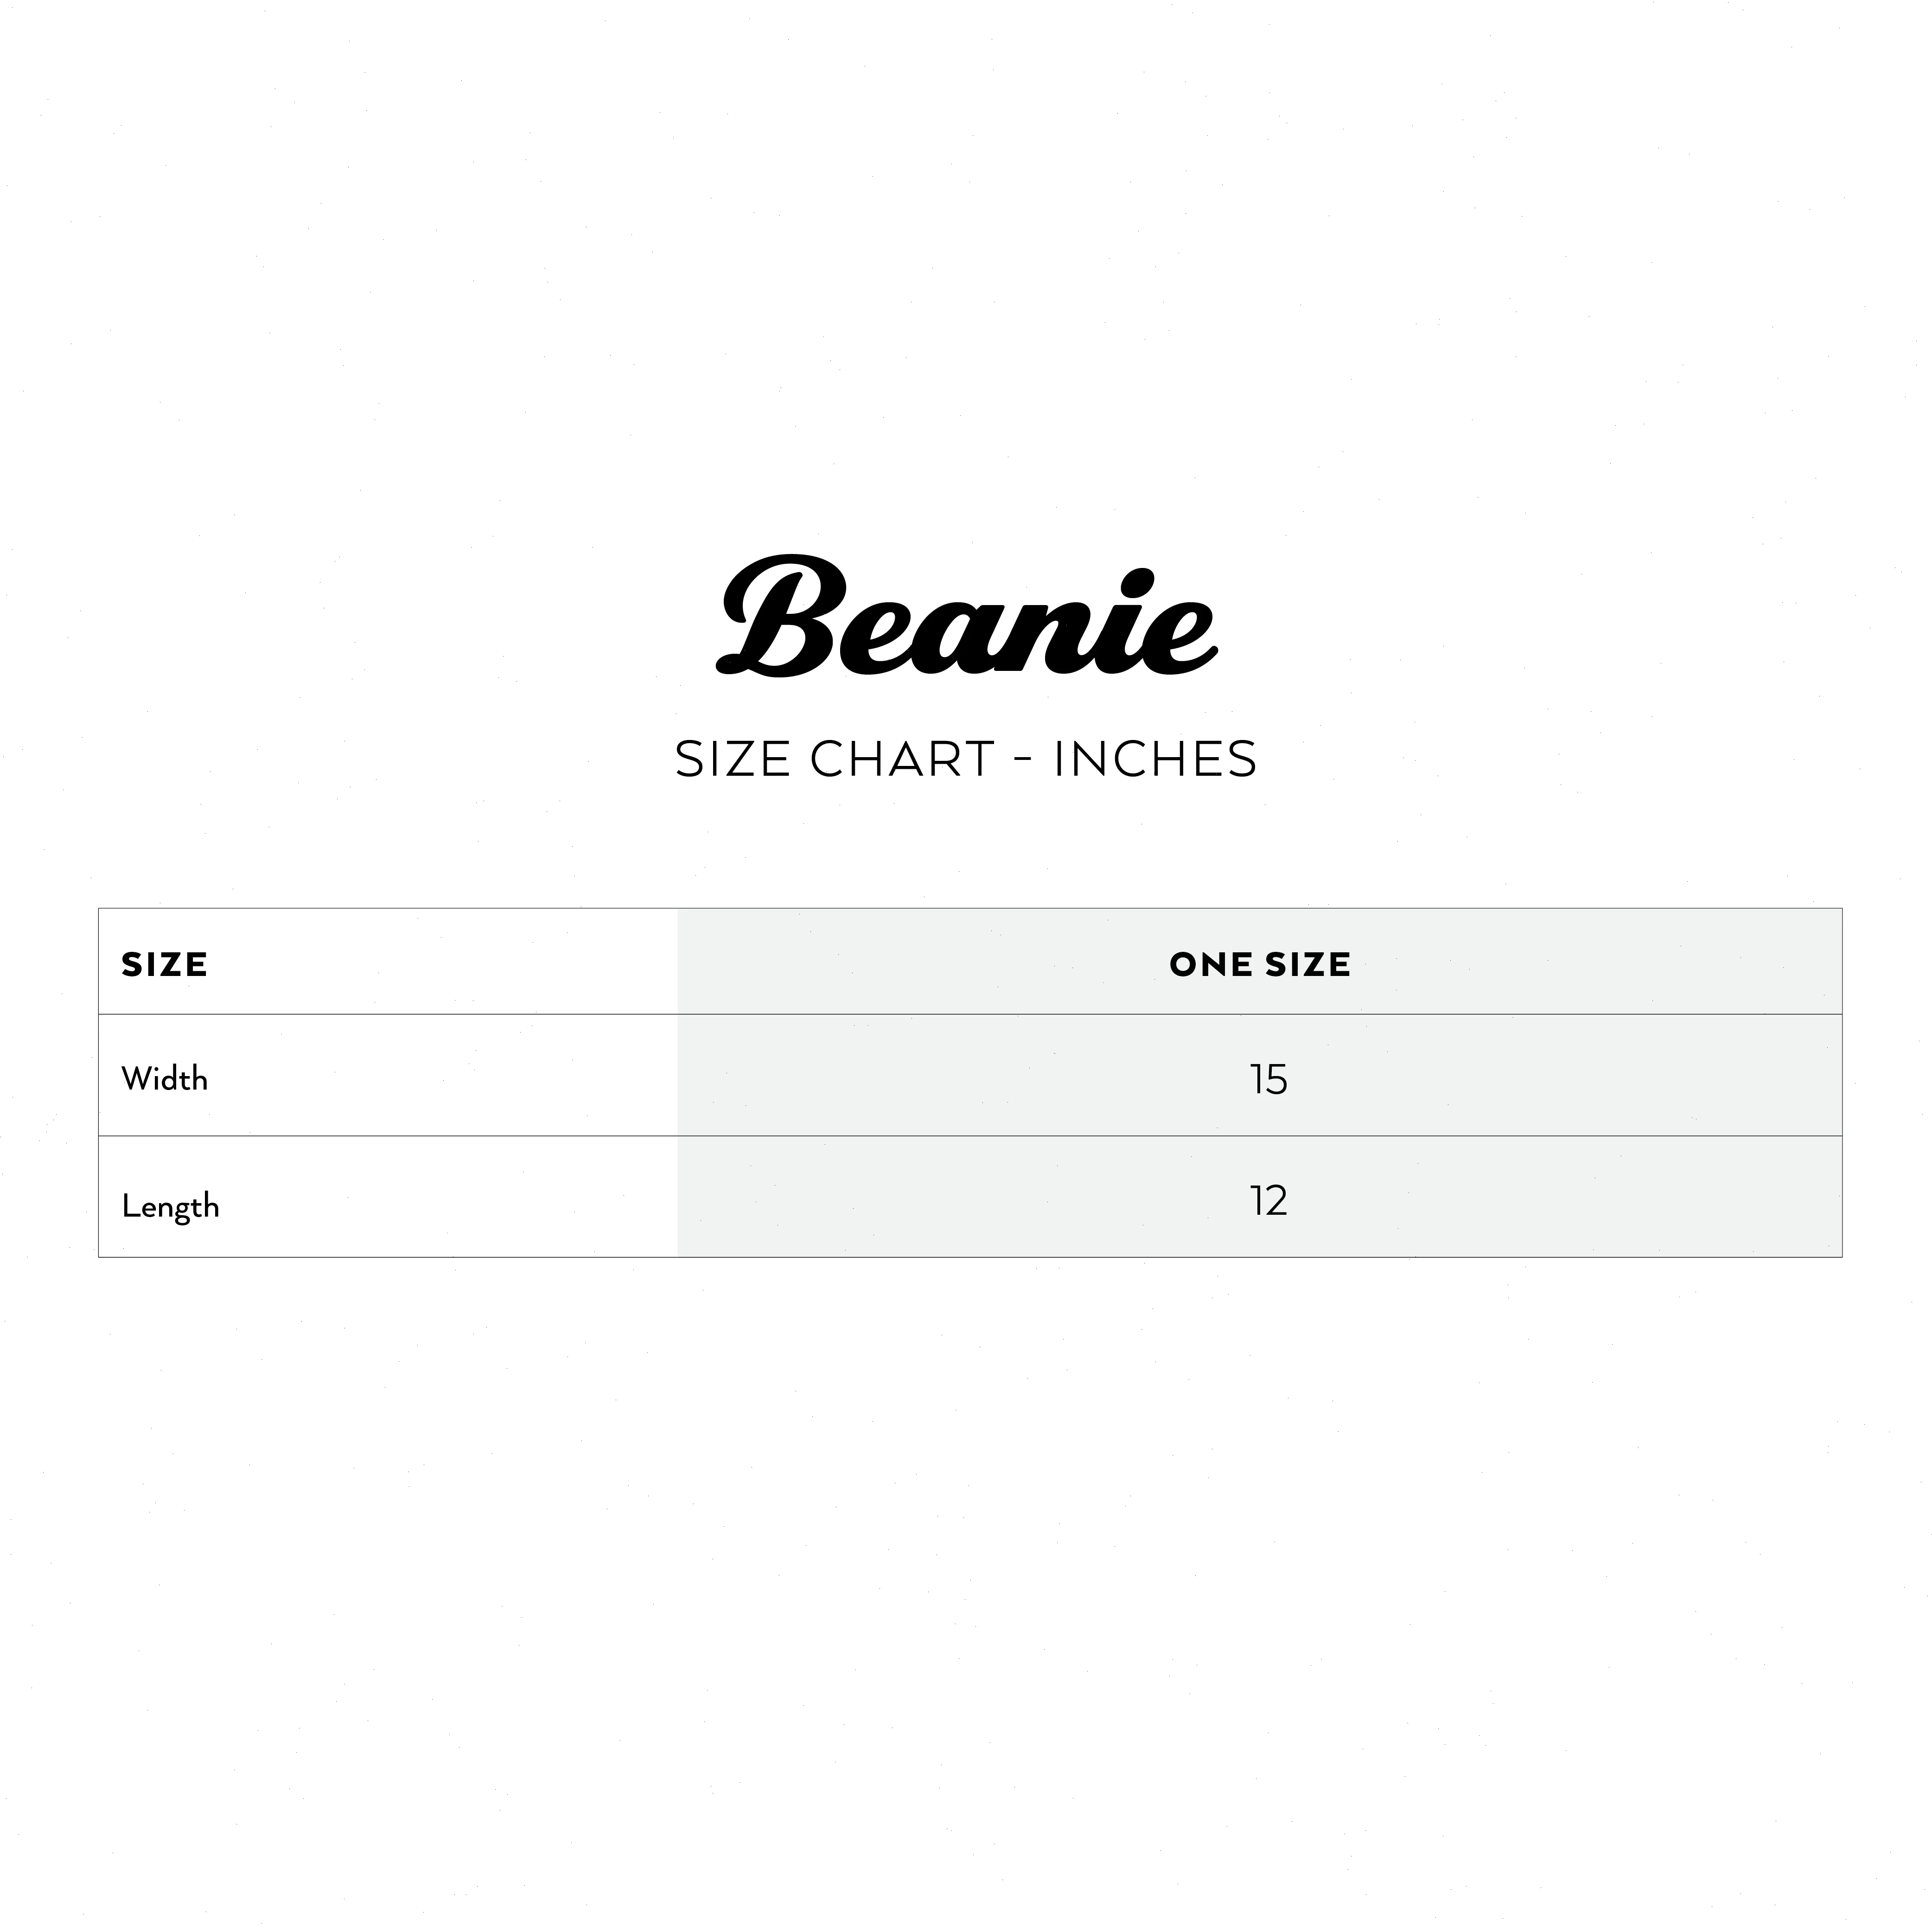The height and width of the screenshot is (1932, 1932).
Task: Click the digit 2 in Length value
Action: click(1276, 1201)
